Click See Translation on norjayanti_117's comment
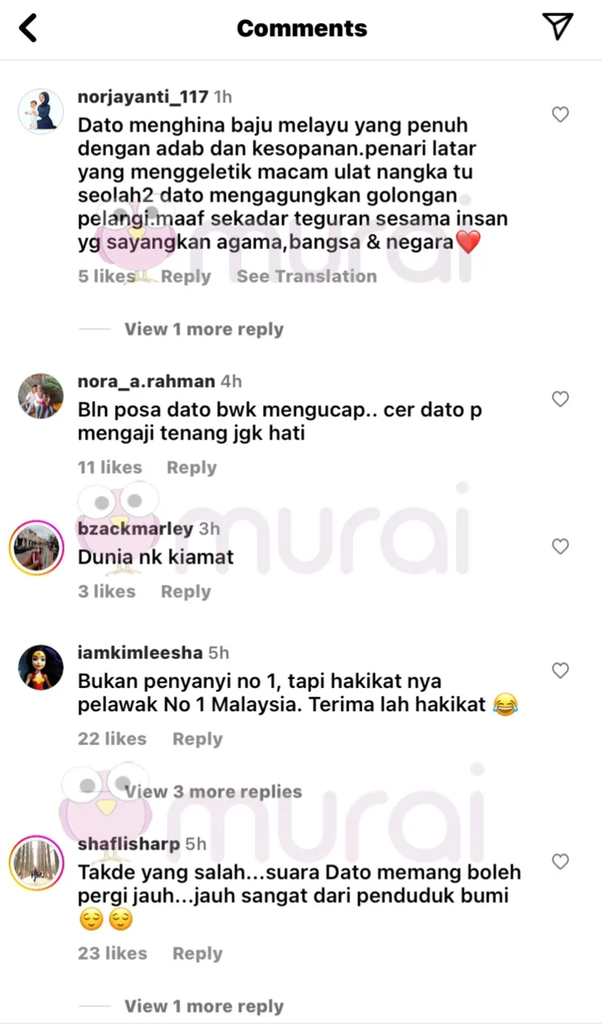This screenshot has height=1031, width=602. coord(307,276)
